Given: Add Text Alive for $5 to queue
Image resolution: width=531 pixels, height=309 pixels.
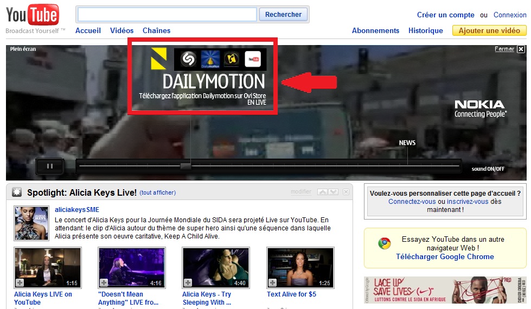Looking at the screenshot, I should 273,282.
